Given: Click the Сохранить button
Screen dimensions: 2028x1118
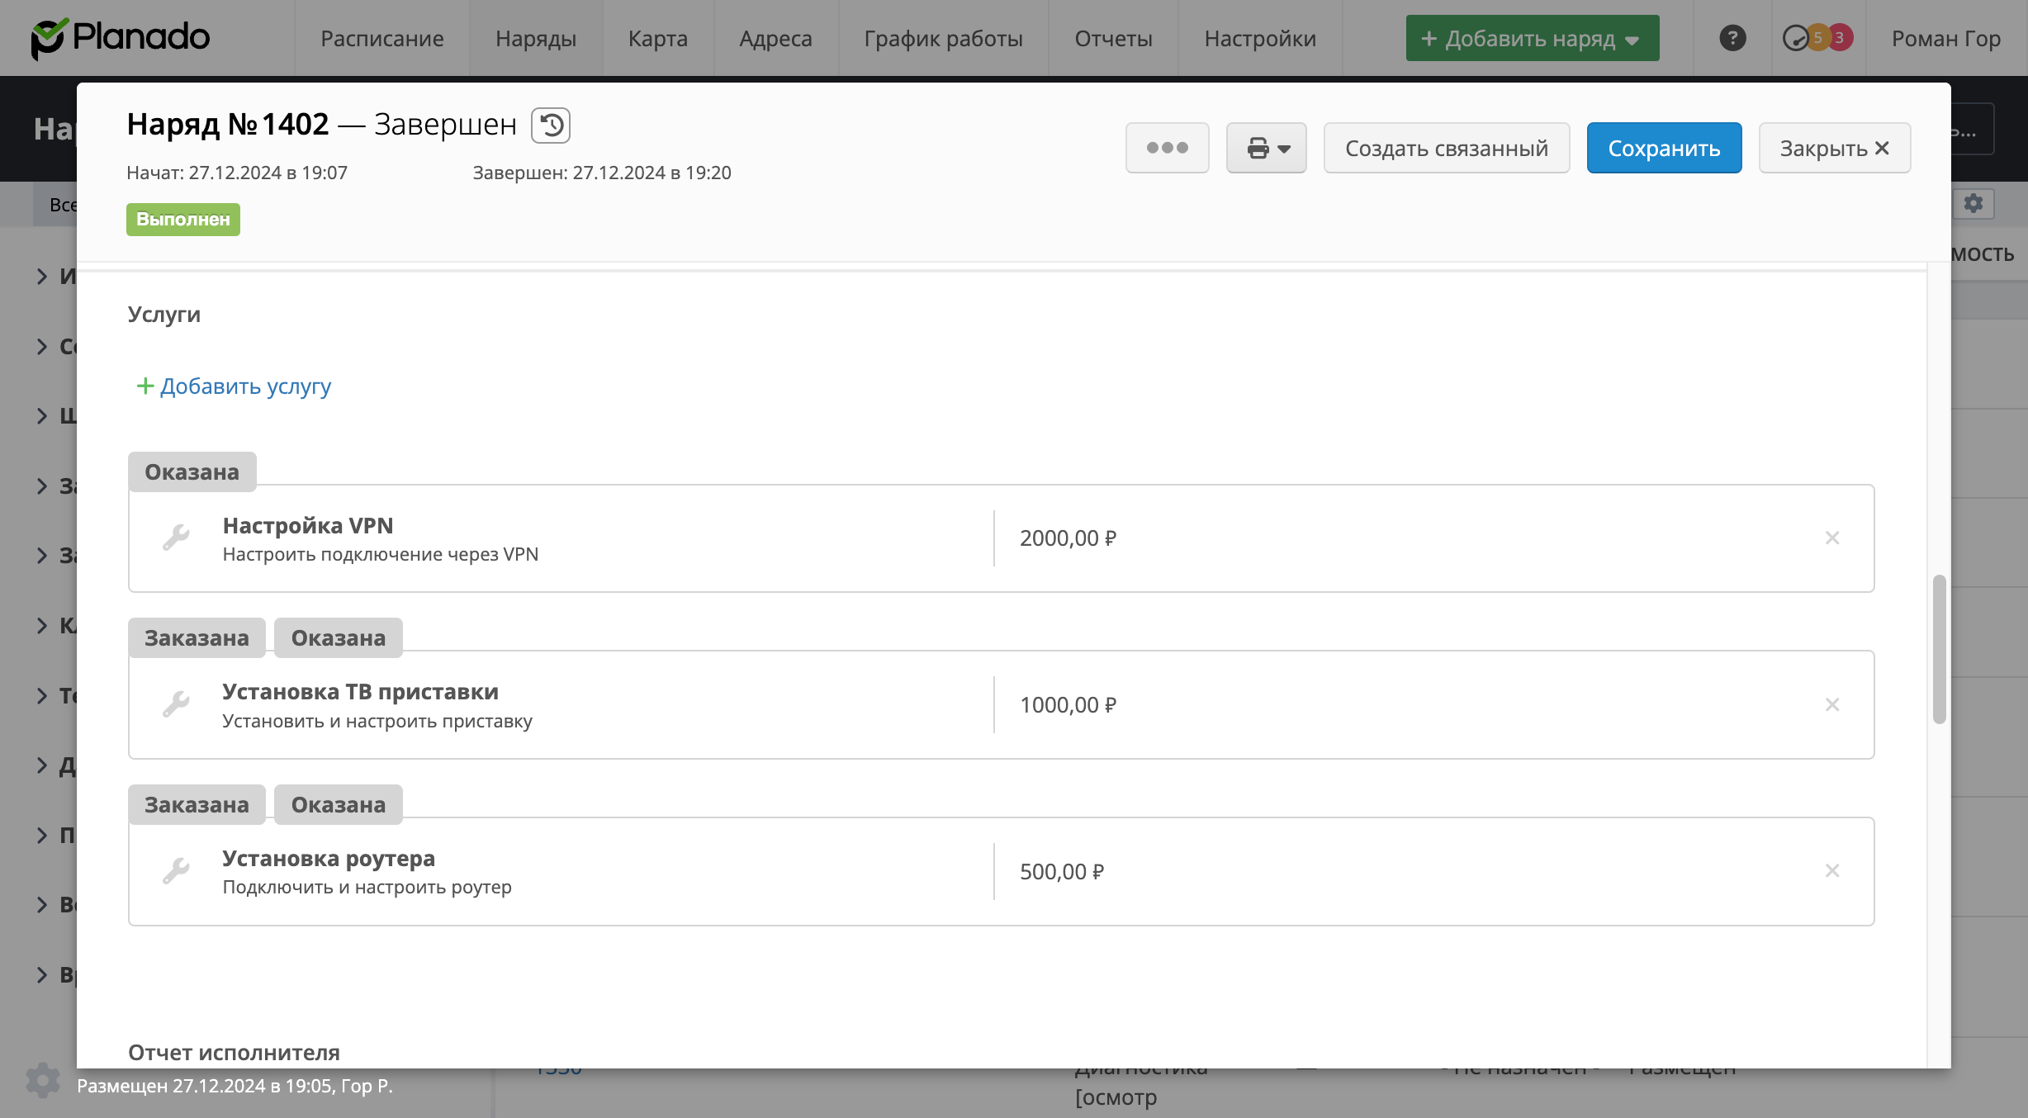Looking at the screenshot, I should [x=1663, y=148].
